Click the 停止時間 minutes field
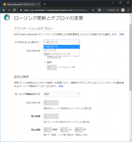The image size is (132, 142). pyautogui.click(x=64, y=130)
